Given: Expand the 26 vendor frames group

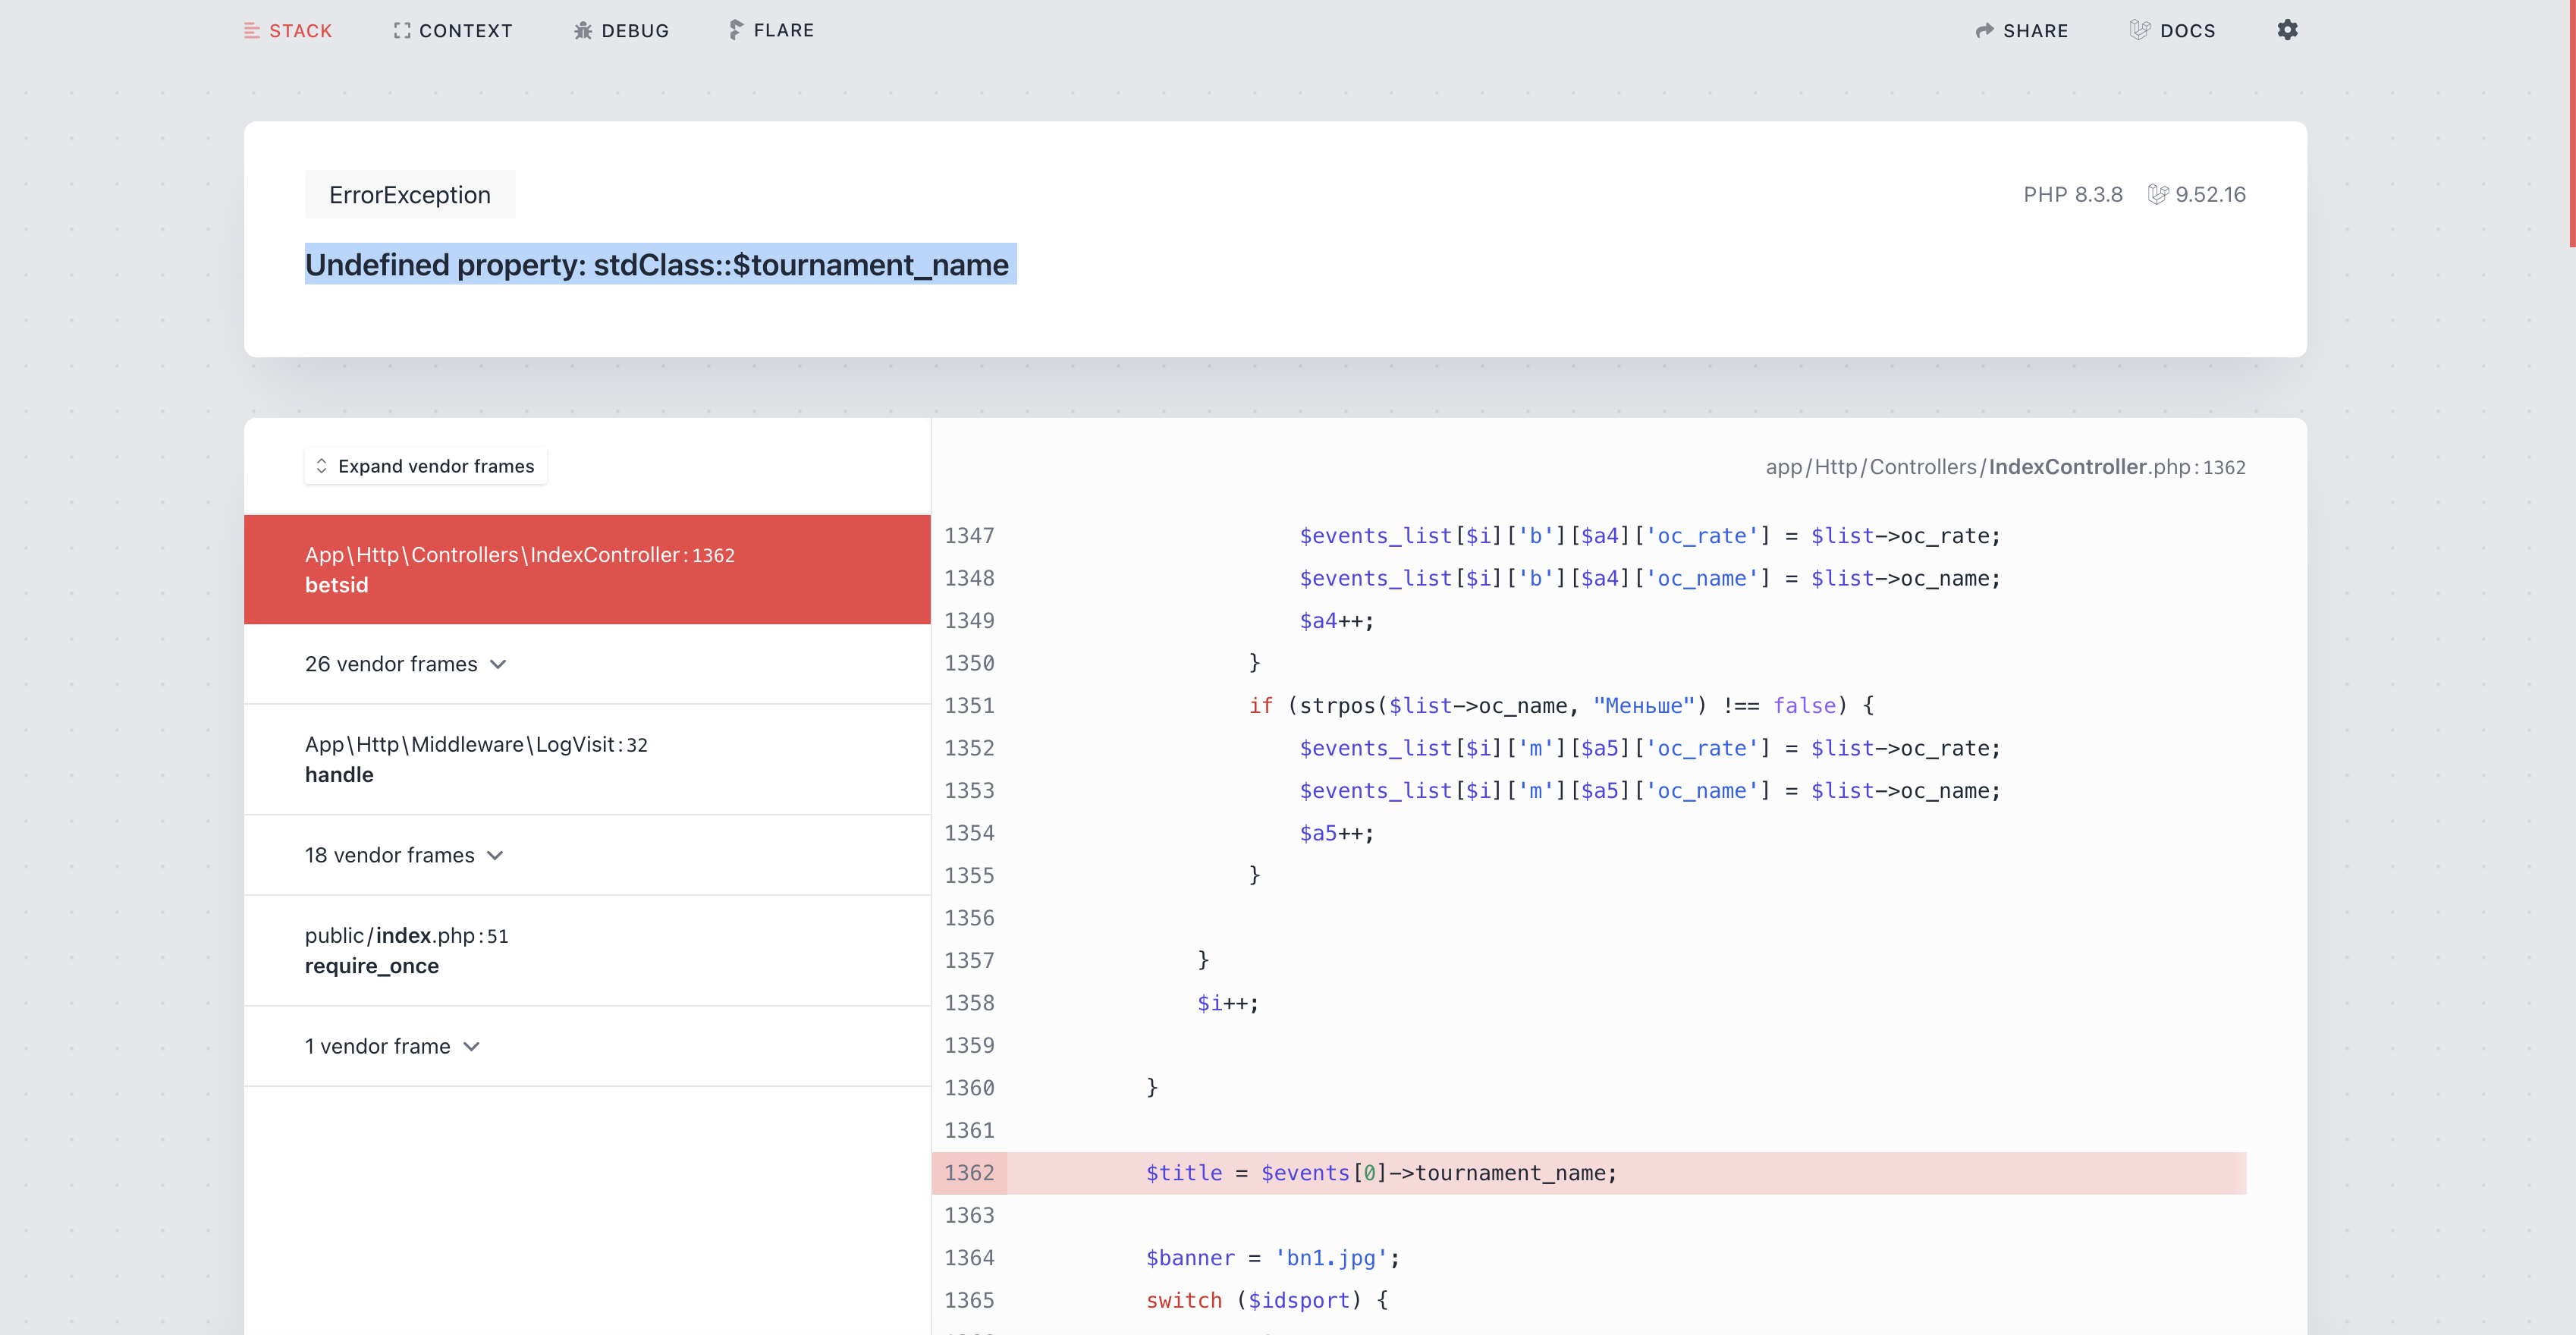Looking at the screenshot, I should coord(406,664).
